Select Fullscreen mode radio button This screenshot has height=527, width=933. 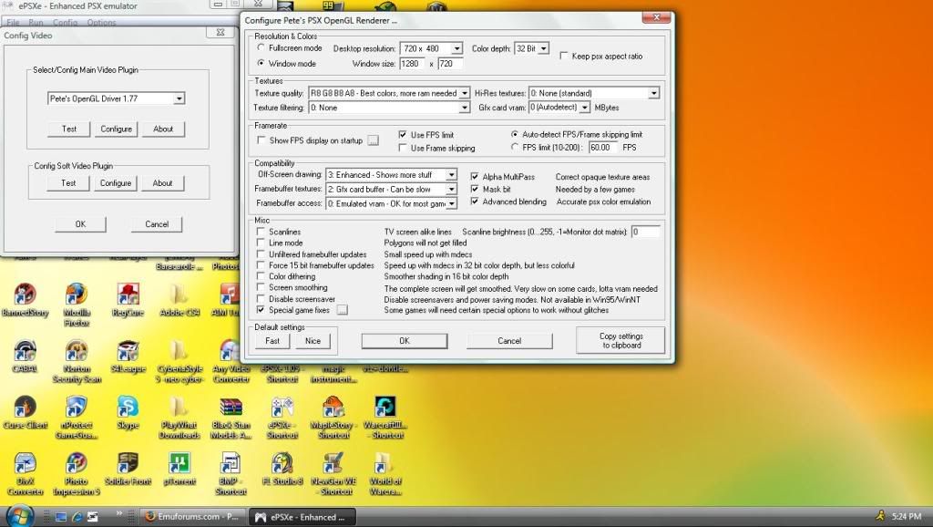(x=261, y=47)
